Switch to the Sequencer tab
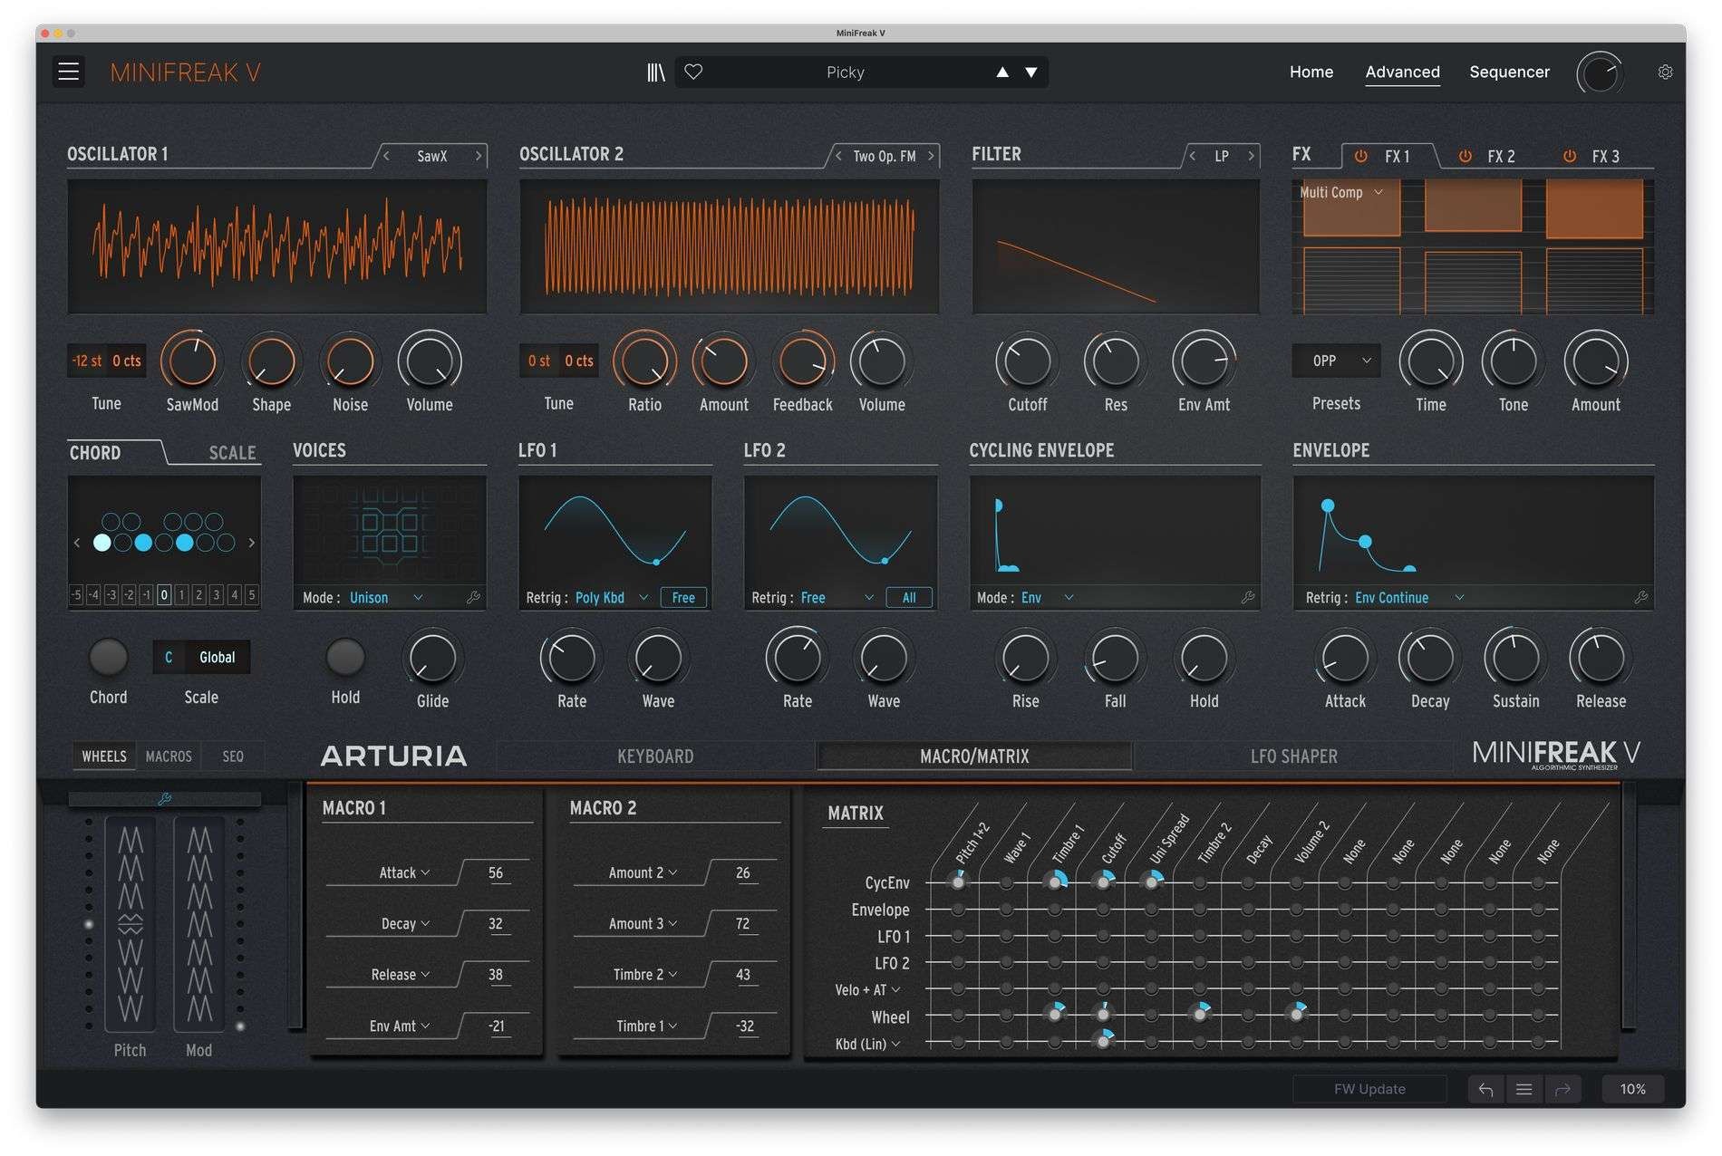1722x1156 pixels. click(x=1509, y=72)
